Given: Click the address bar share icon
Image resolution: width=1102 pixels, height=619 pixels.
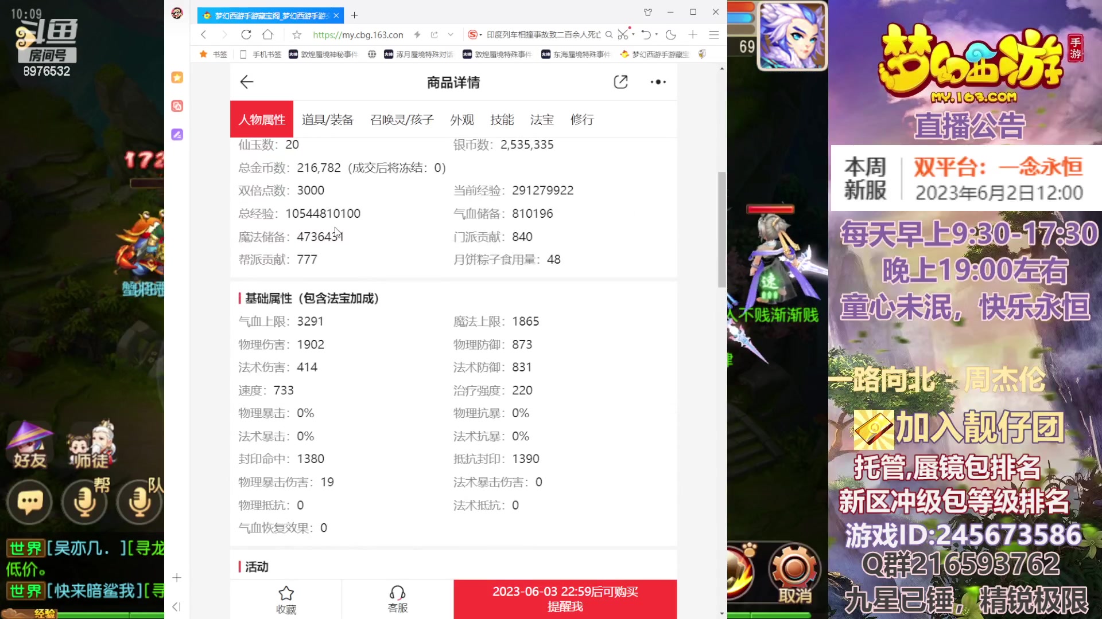Looking at the screenshot, I should [434, 35].
